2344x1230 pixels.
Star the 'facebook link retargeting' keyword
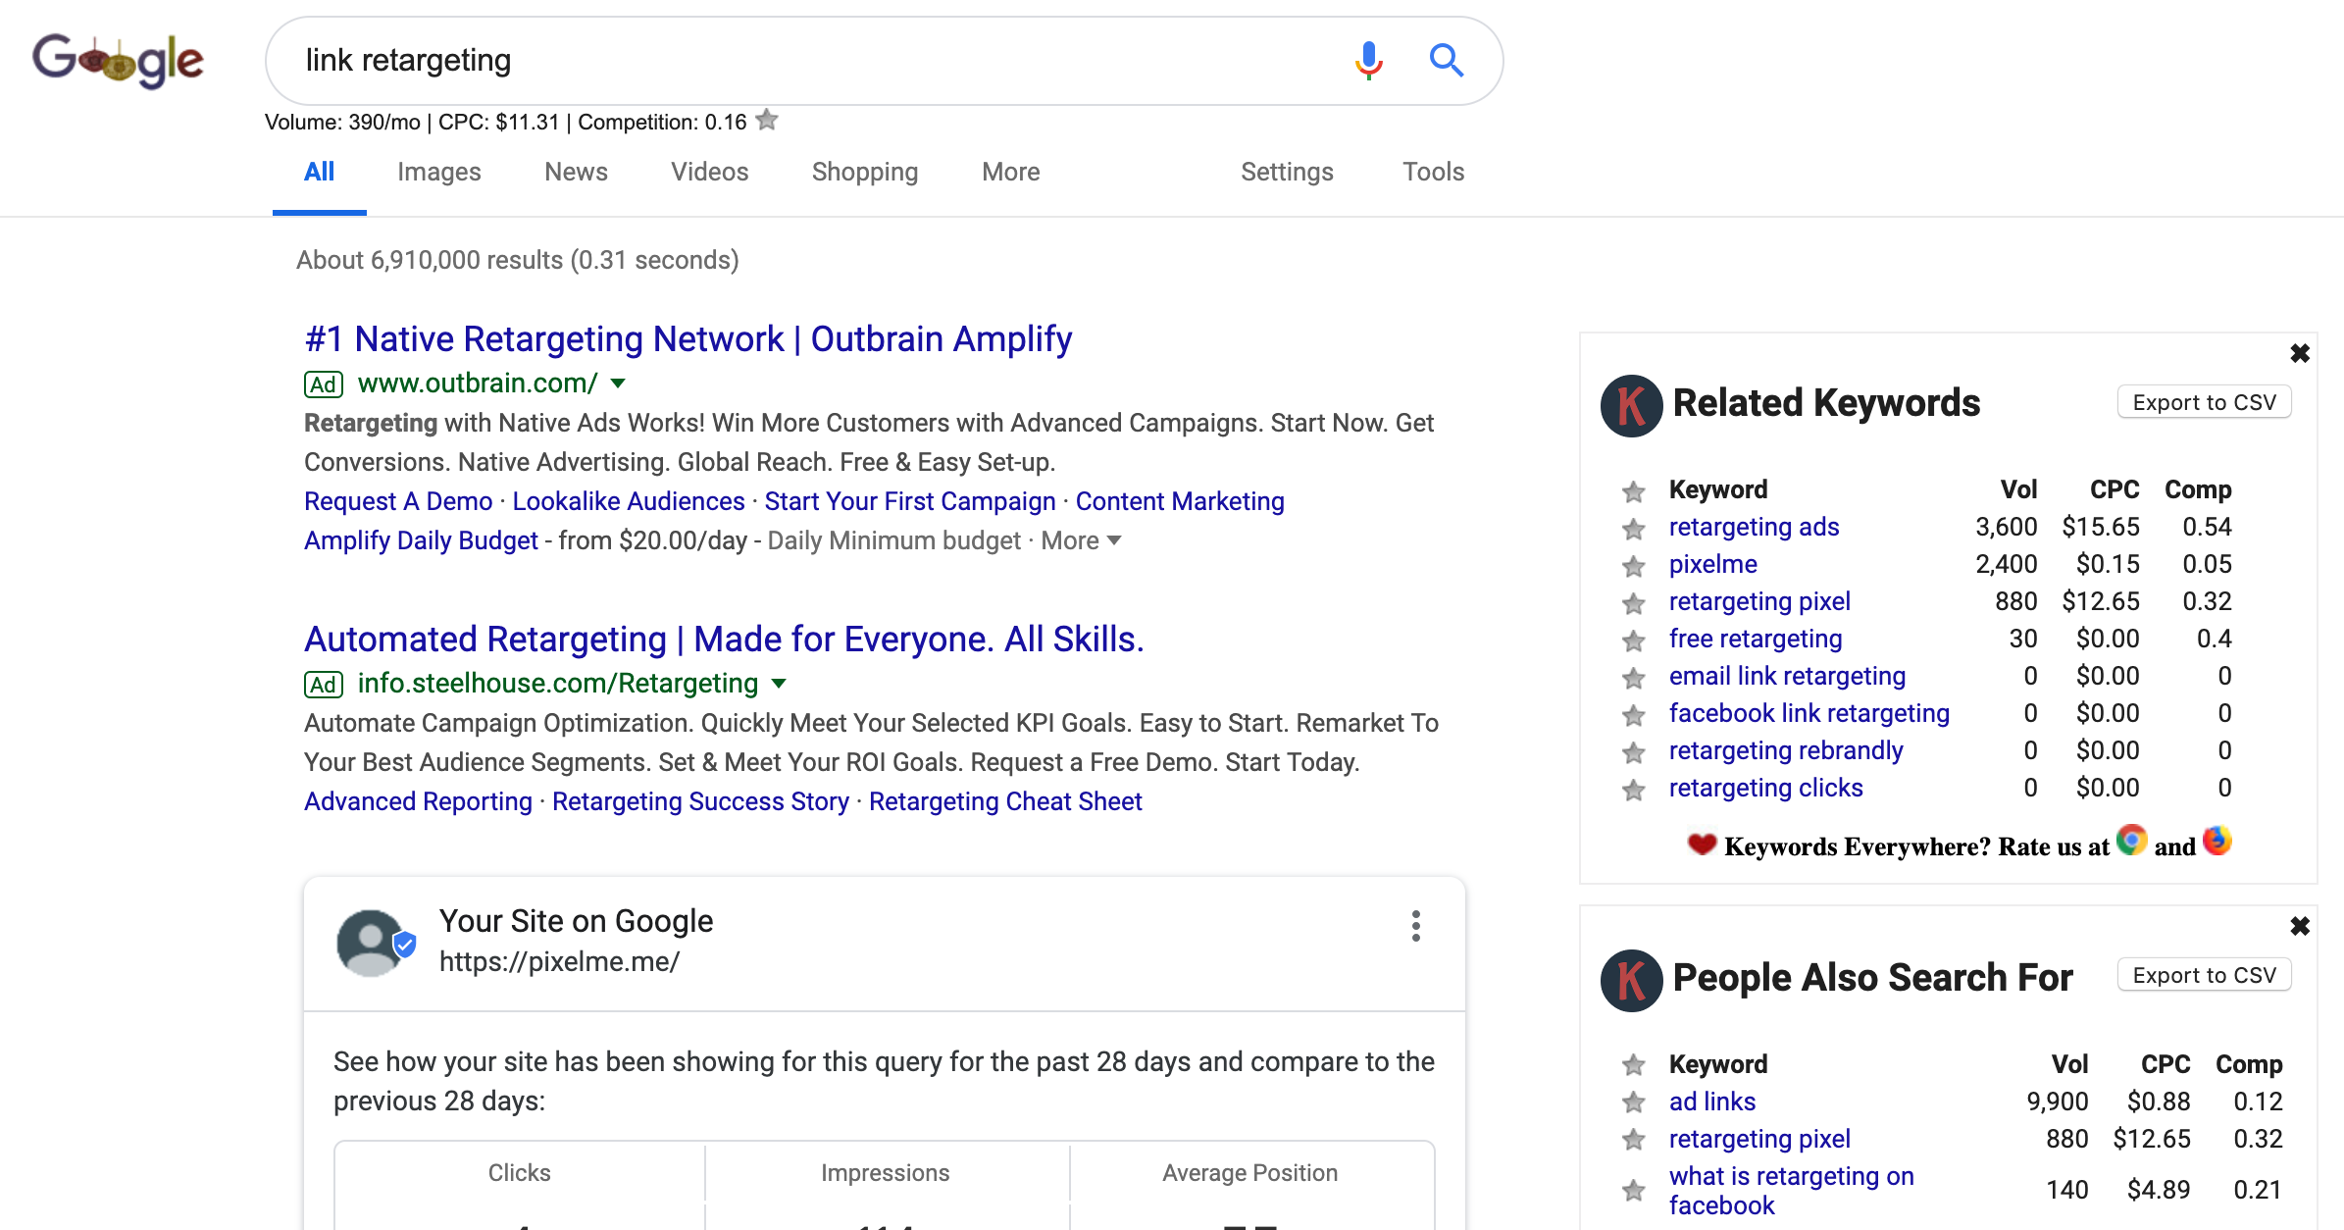(1633, 715)
